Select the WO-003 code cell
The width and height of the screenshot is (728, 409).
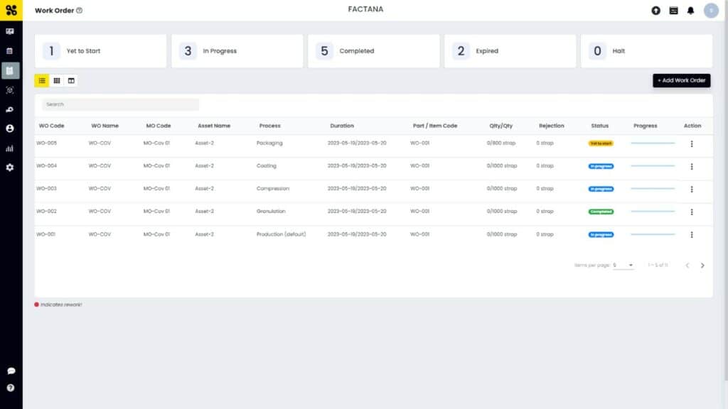(x=46, y=188)
